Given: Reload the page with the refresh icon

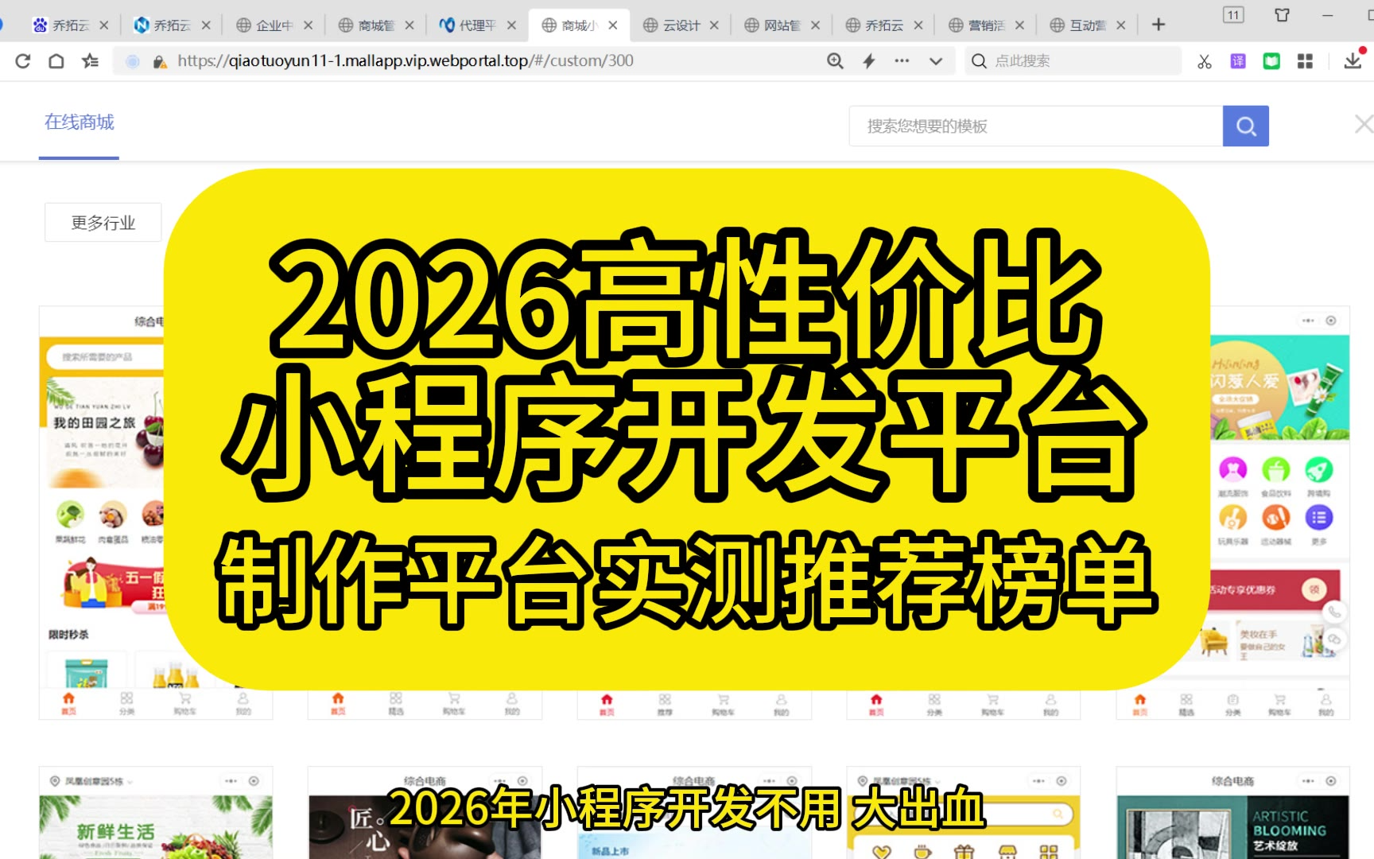Looking at the screenshot, I should pos(23,61).
